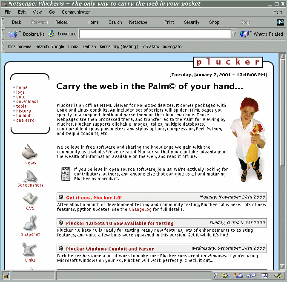Collapse the location toolbar by its left handle
The width and height of the screenshot is (287, 282).
coord(3,34)
